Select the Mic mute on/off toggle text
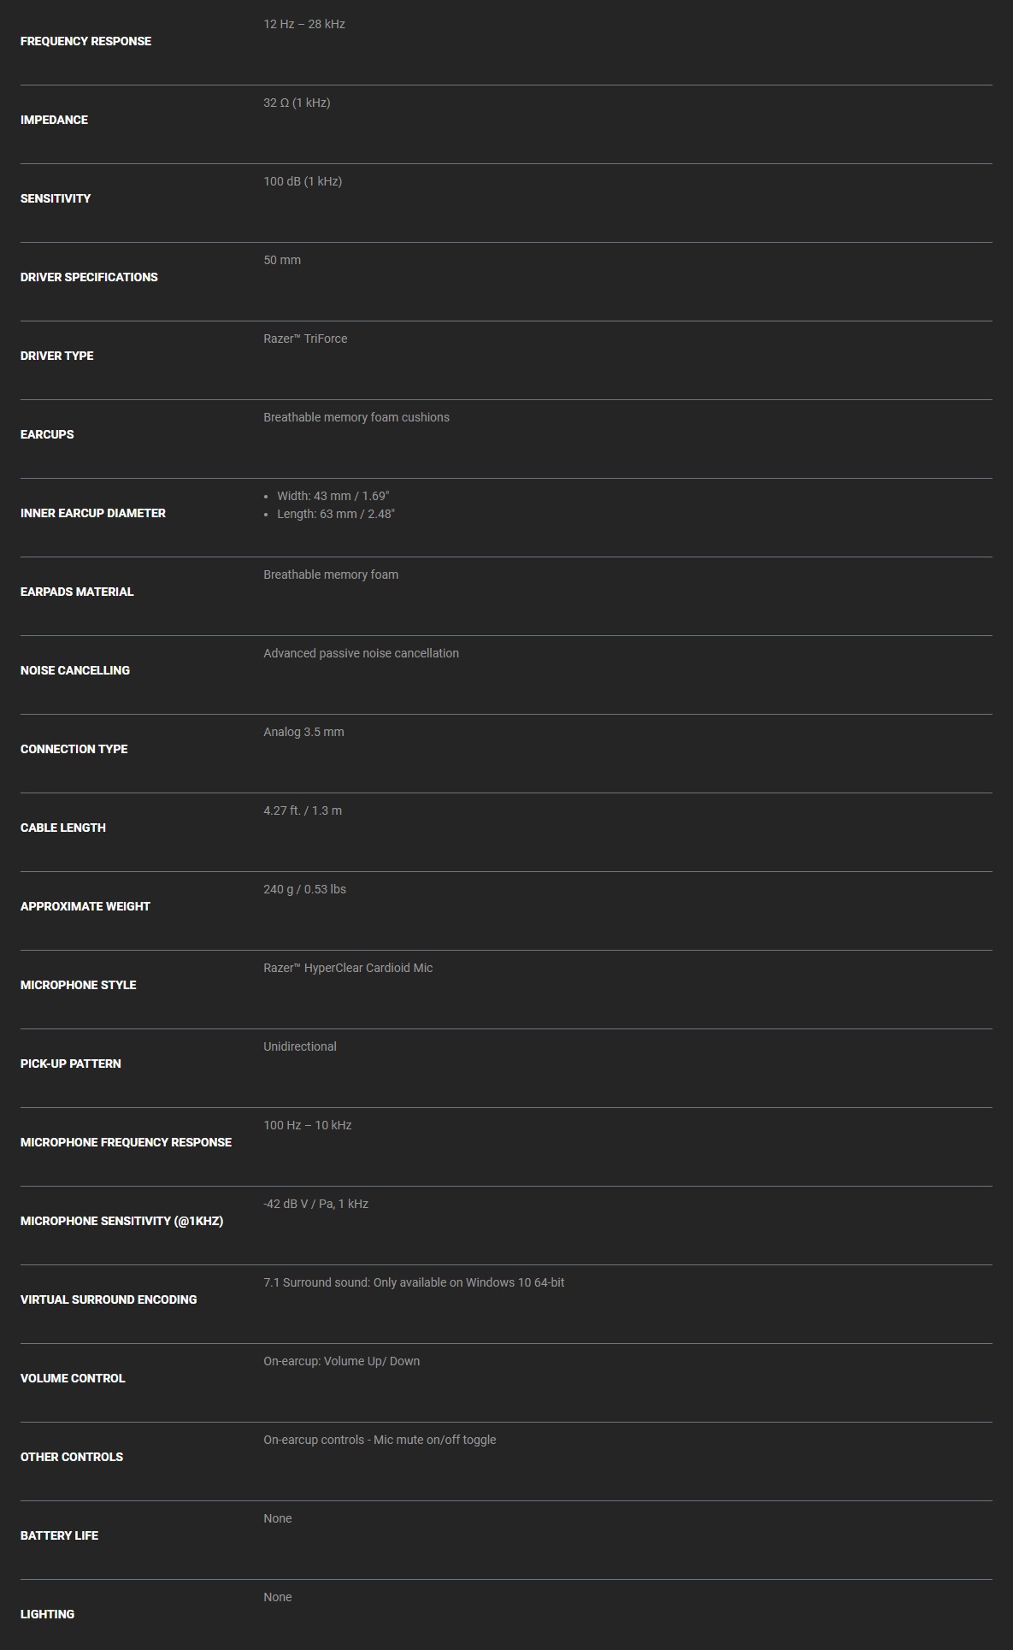The image size is (1013, 1650). [434, 1440]
